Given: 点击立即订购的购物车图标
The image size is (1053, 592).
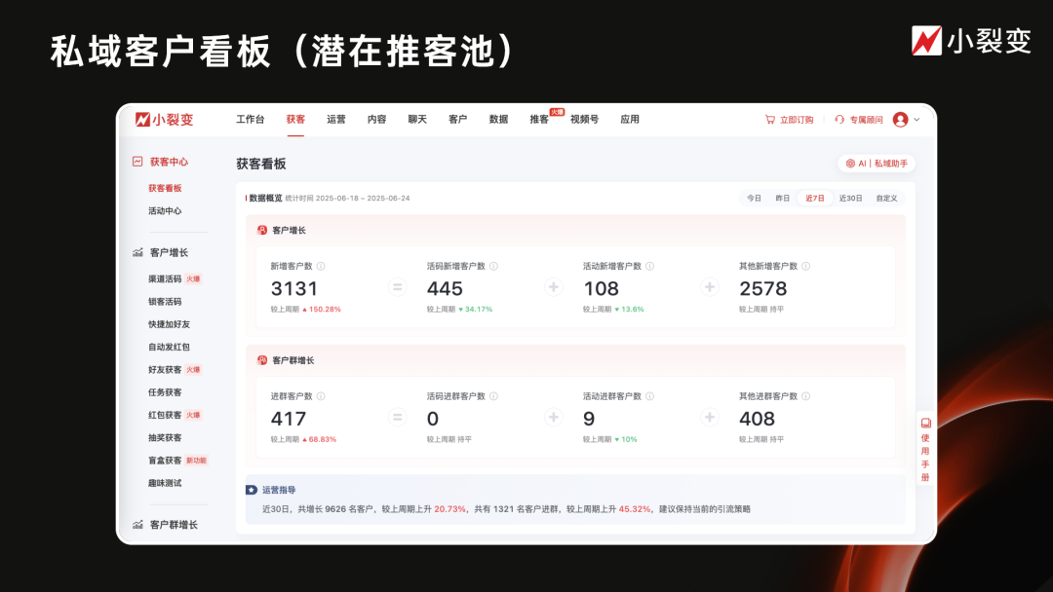Looking at the screenshot, I should click(x=769, y=119).
